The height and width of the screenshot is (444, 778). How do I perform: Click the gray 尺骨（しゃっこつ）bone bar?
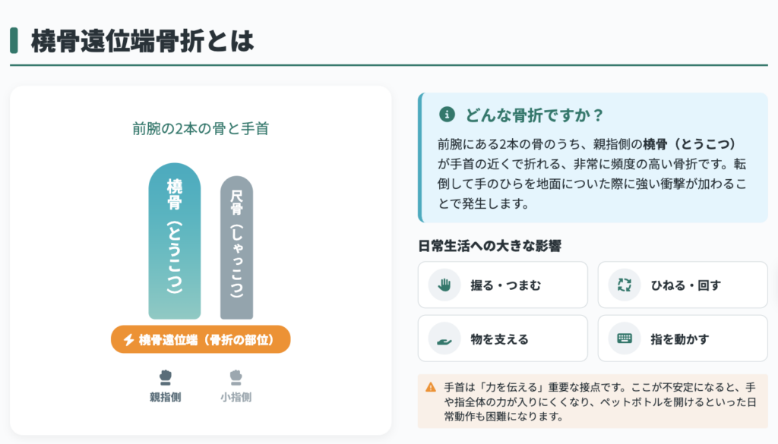(237, 247)
